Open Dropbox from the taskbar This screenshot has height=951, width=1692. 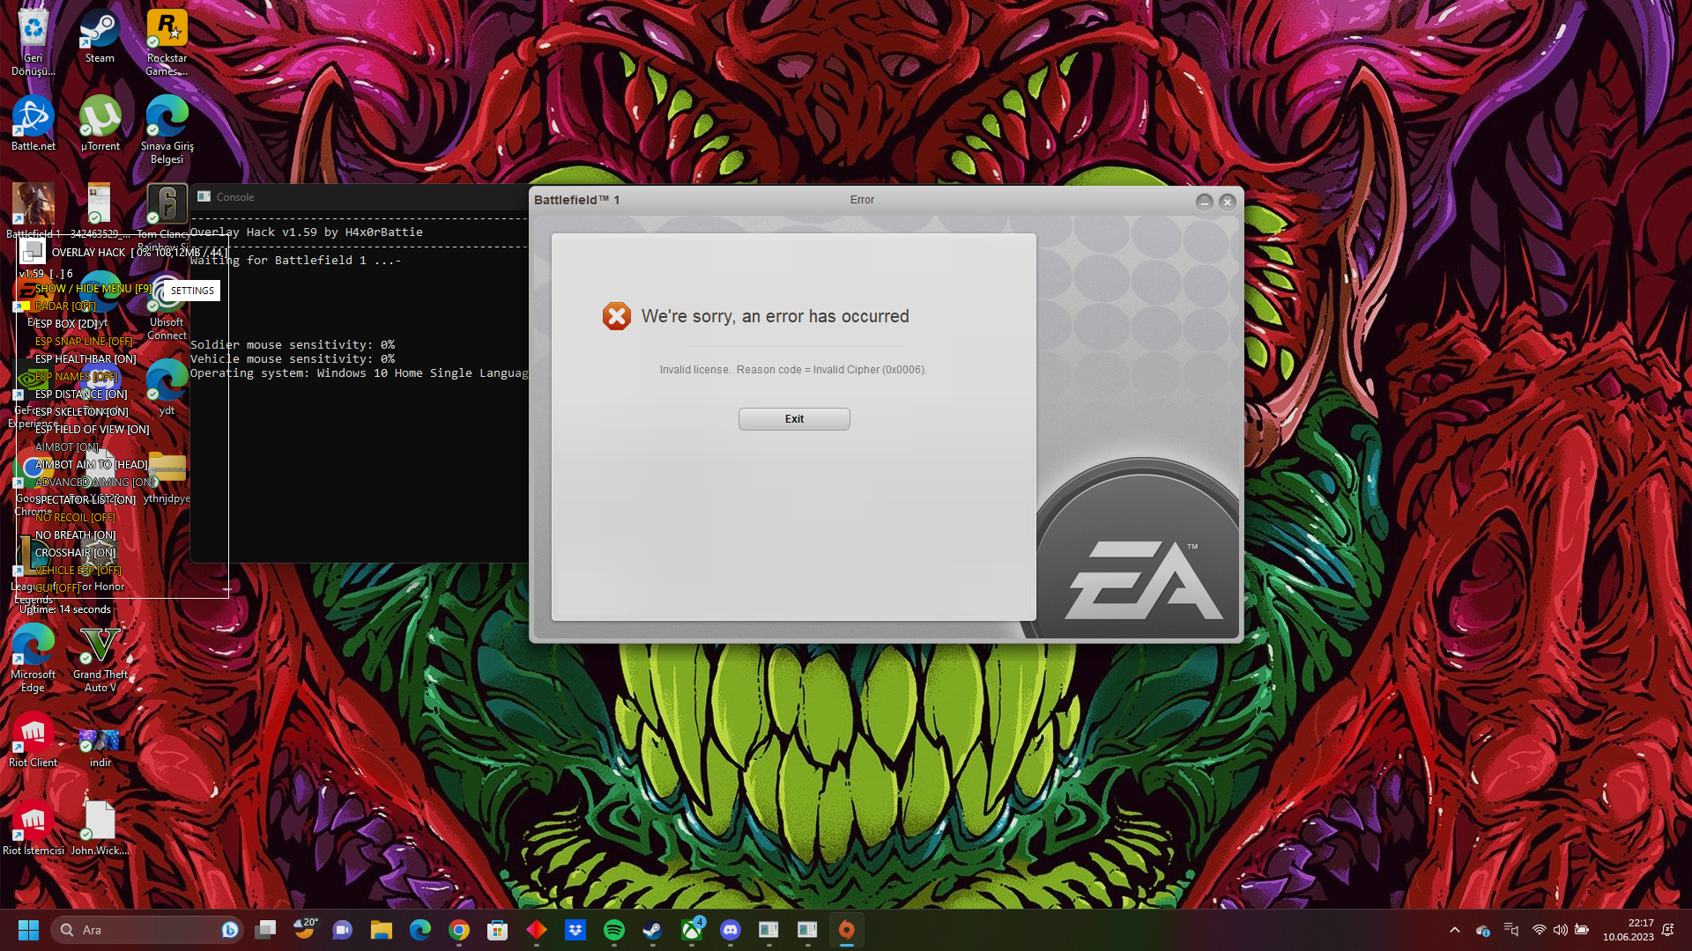point(575,930)
